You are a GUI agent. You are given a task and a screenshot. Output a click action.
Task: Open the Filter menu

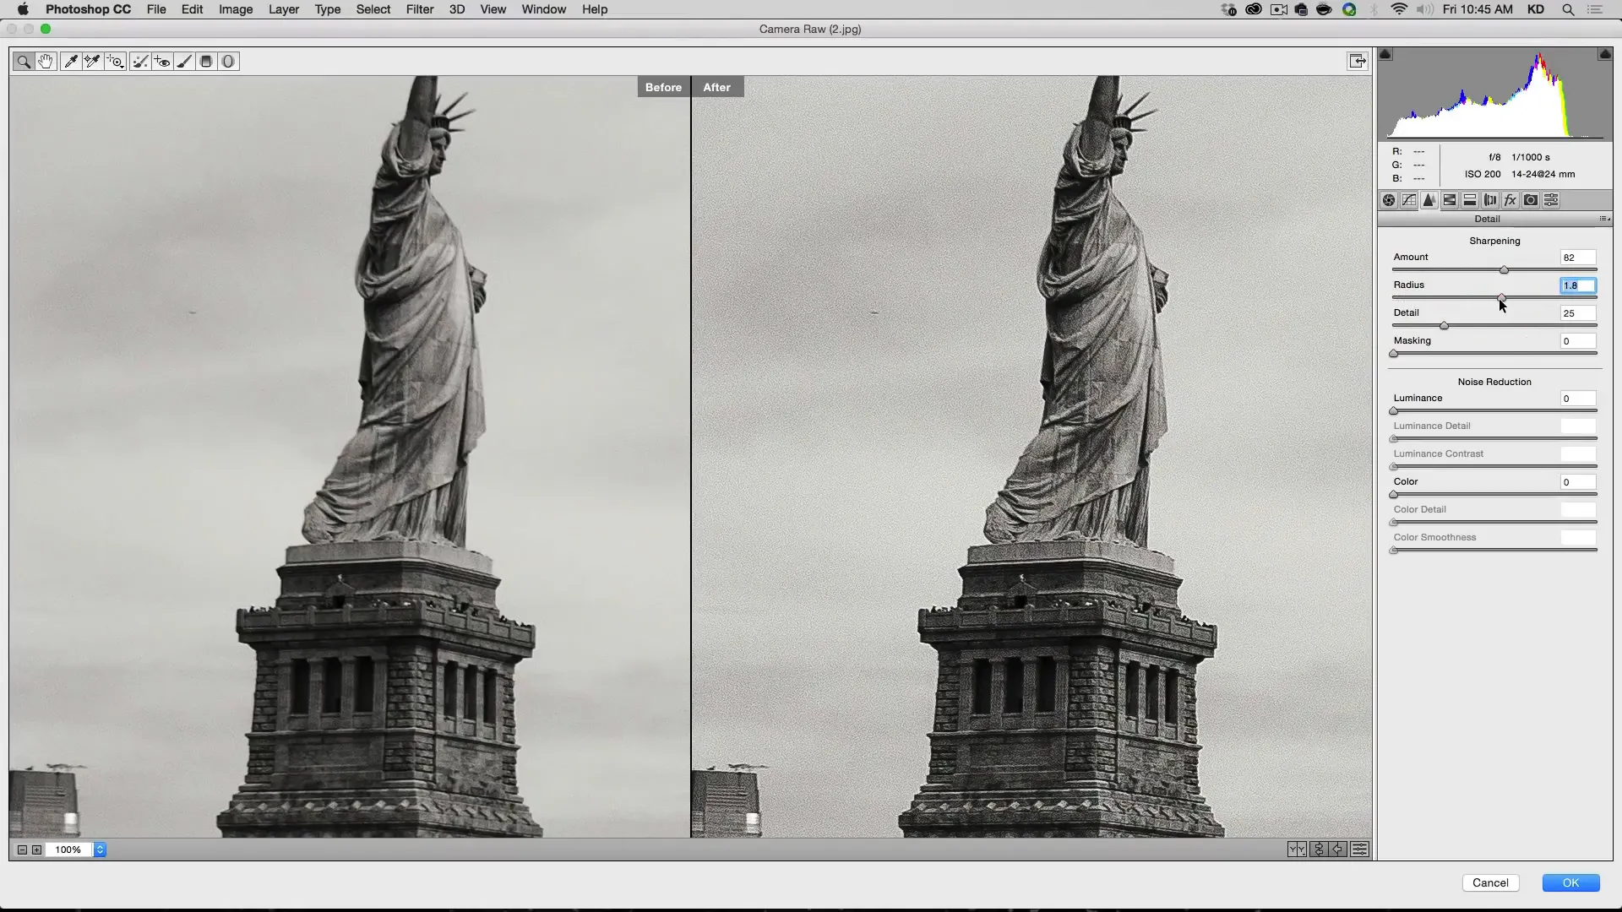click(420, 9)
